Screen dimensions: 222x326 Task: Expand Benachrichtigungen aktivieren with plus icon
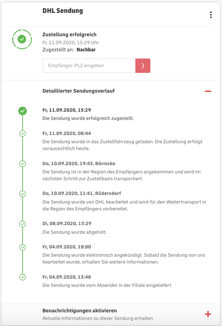point(208,314)
